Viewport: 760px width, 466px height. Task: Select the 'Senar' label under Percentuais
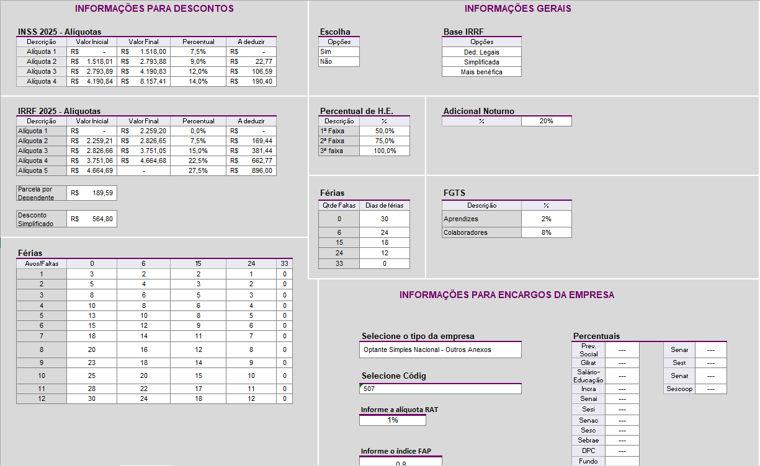(x=679, y=349)
